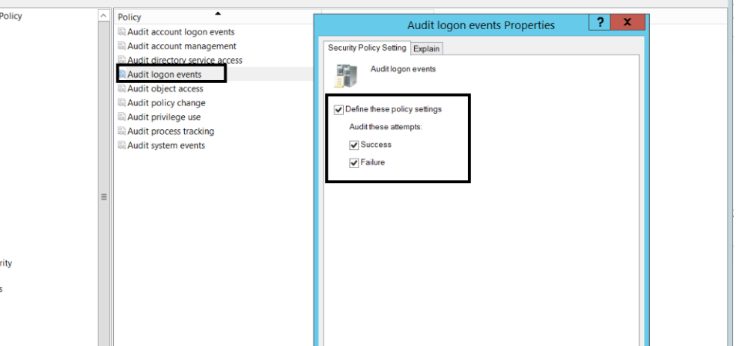
Task: Click the server icon beside Audit logon events
Action: [346, 75]
